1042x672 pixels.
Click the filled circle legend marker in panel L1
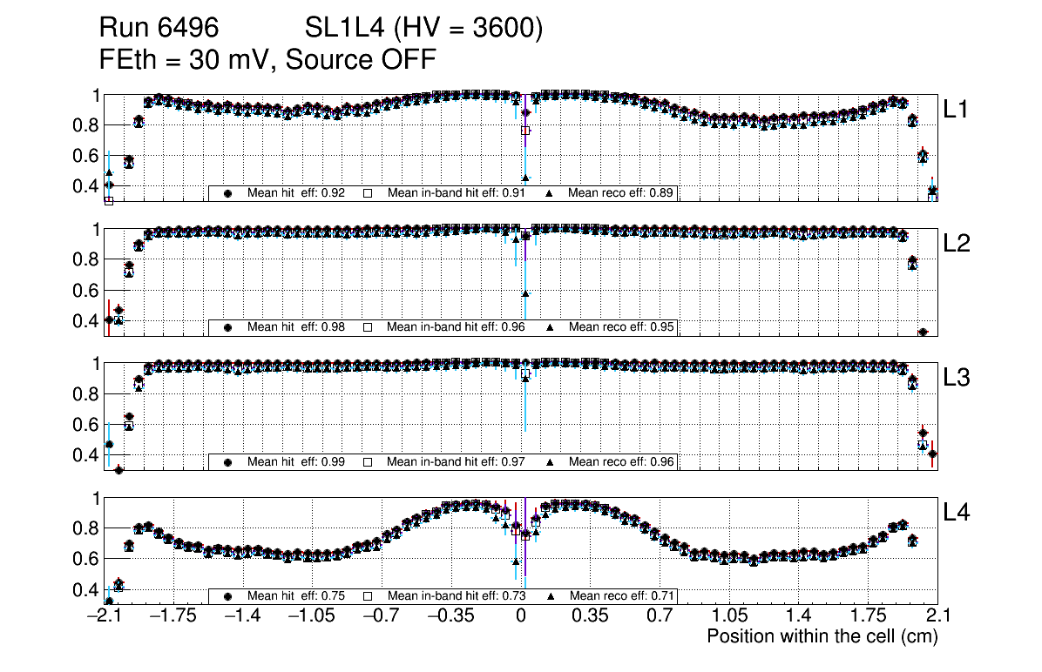228,193
